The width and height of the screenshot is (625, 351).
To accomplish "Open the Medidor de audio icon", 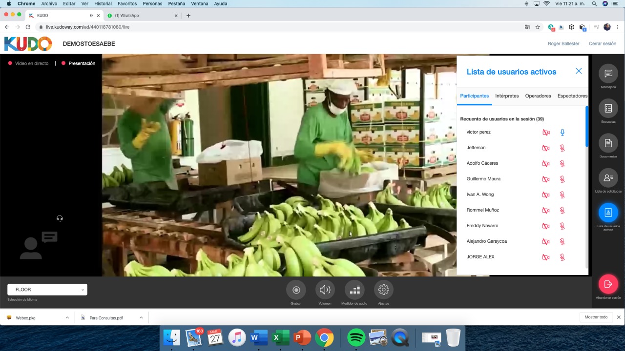I will (354, 290).
